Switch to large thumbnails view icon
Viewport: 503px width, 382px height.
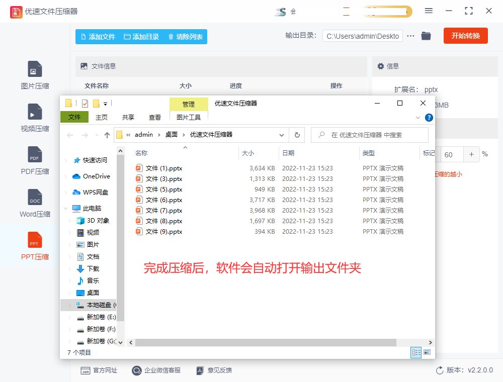427,352
